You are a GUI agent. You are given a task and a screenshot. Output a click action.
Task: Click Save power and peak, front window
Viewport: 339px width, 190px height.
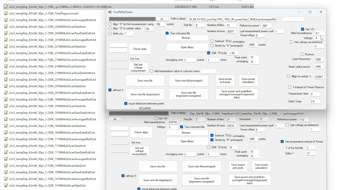[225, 80]
